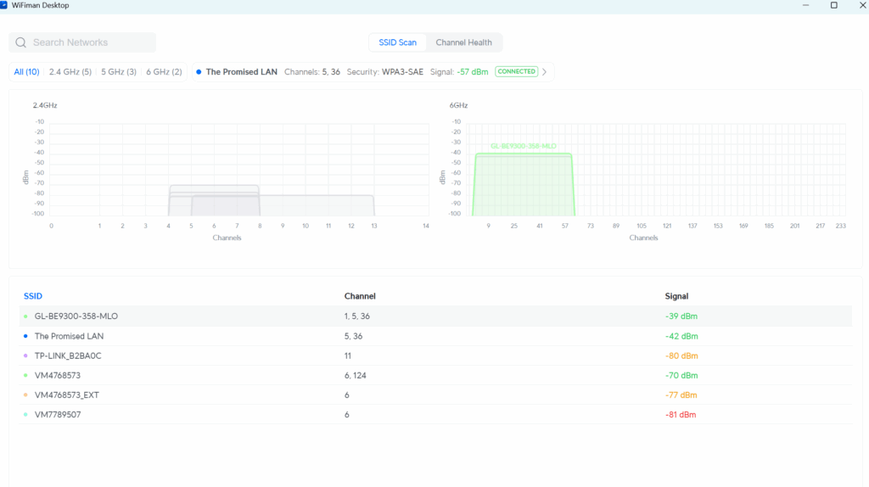Filter networks by 6 GHz (2)
Screen dimensions: 869x487
164,72
